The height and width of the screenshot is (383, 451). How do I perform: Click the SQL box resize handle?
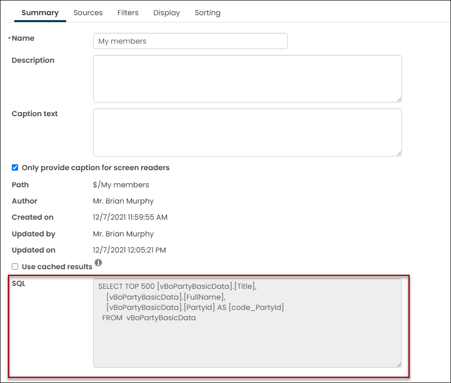399,364
